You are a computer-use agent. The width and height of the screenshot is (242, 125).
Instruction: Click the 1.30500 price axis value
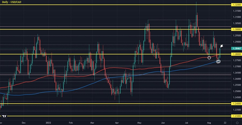(237, 23)
